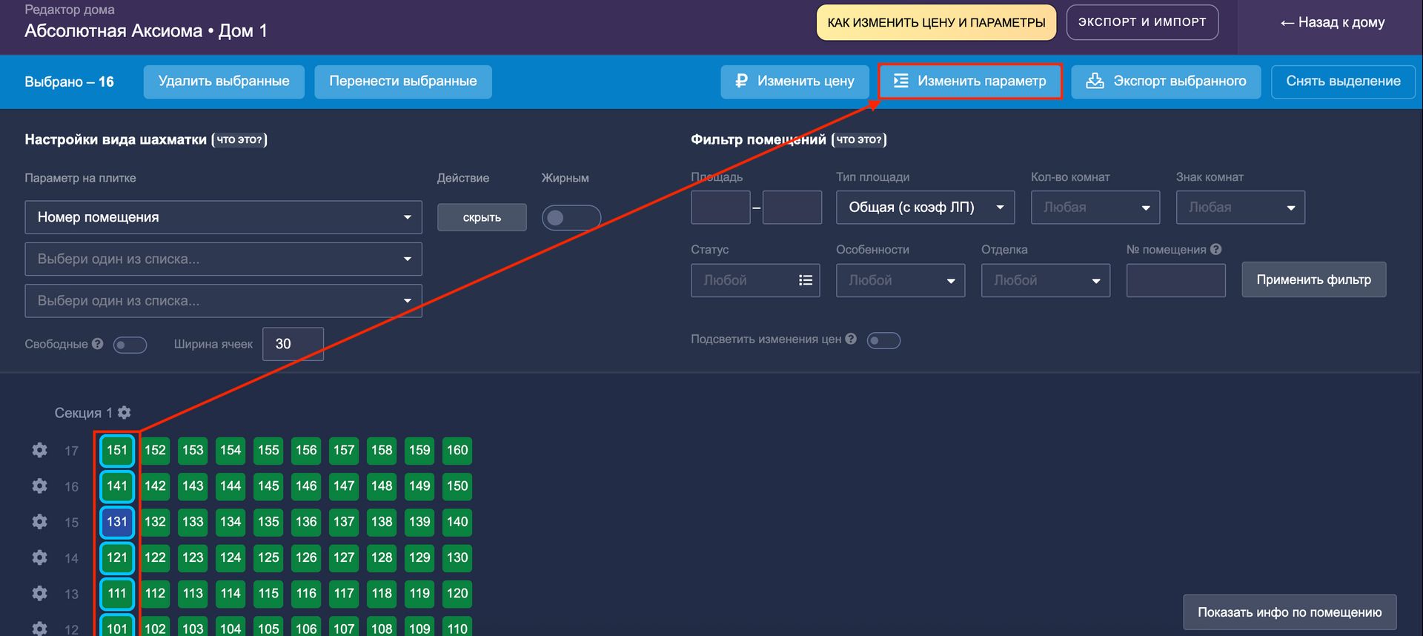Open Section 1 settings gear

coord(125,412)
